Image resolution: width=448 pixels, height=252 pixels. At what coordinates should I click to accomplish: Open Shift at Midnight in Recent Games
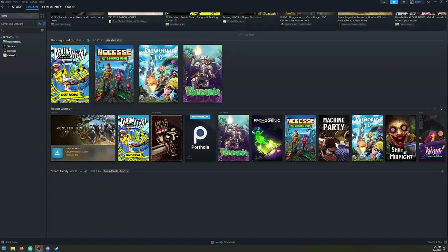(401, 138)
